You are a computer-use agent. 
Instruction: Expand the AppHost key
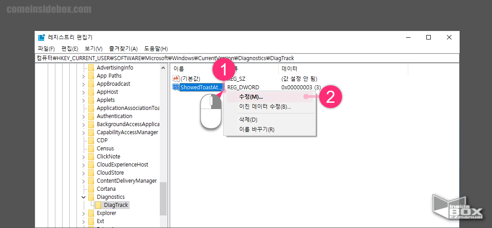(x=83, y=92)
